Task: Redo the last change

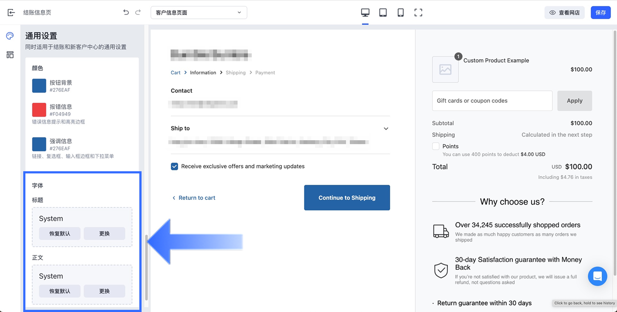Action: (x=138, y=12)
